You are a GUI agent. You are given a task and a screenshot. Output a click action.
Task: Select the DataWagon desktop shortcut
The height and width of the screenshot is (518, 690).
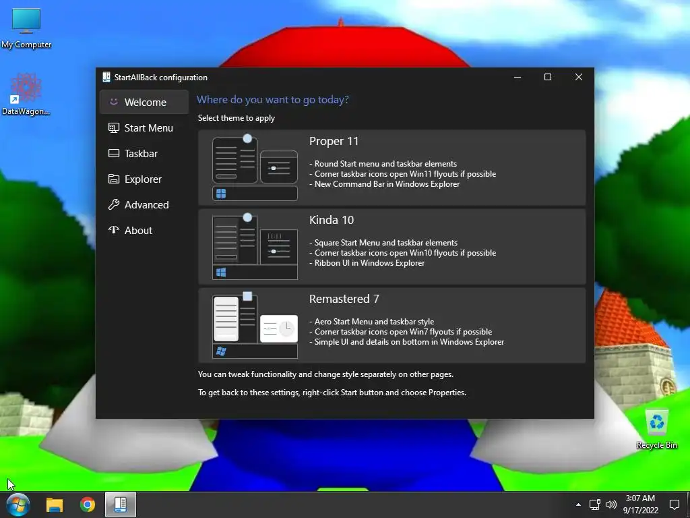click(26, 94)
